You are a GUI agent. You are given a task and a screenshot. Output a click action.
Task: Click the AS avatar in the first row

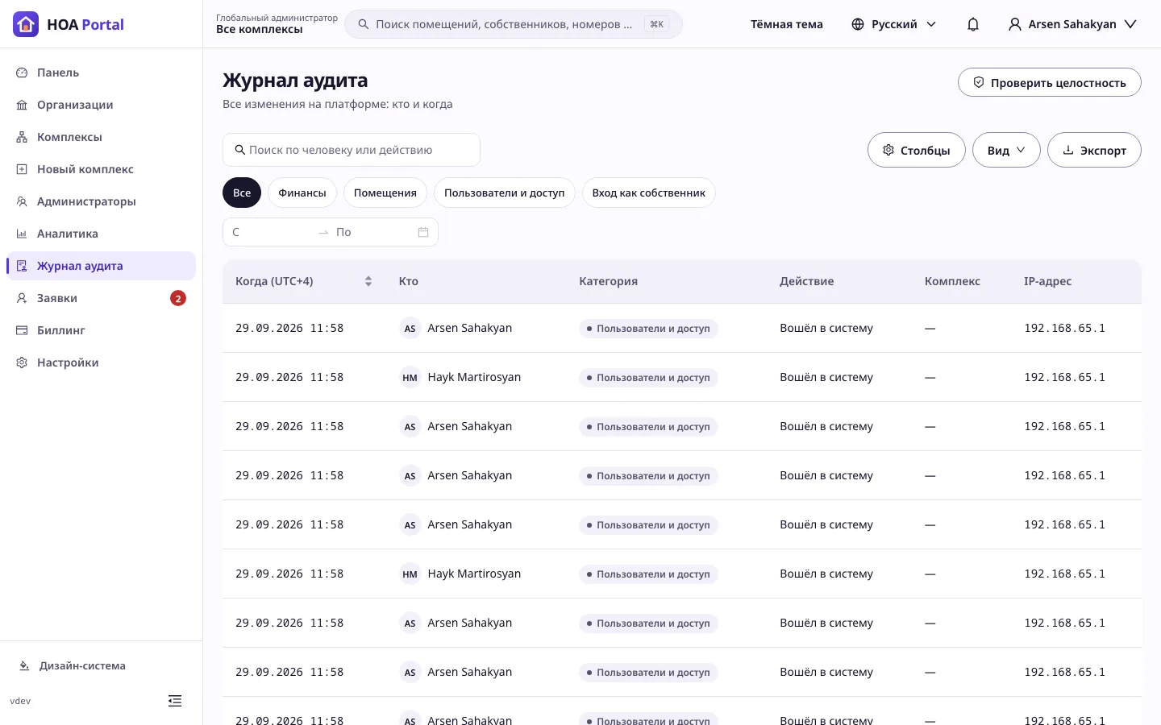(410, 329)
